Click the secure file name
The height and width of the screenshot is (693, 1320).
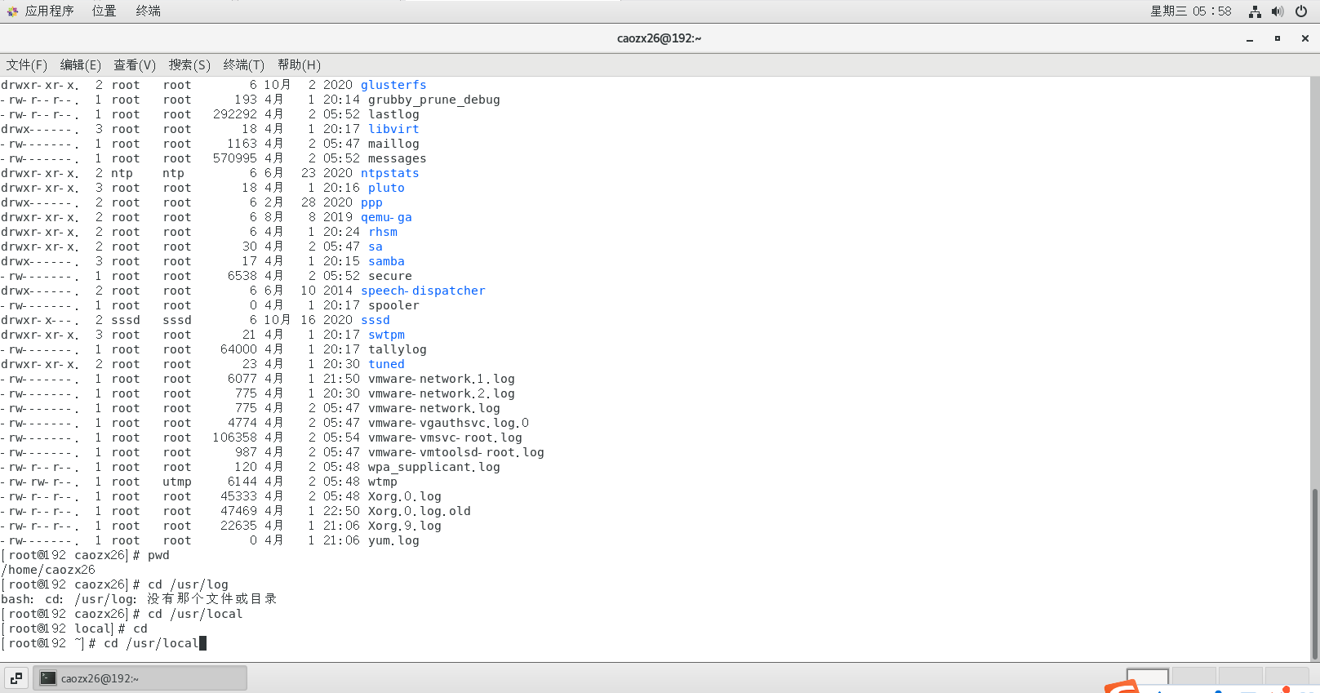pos(390,276)
